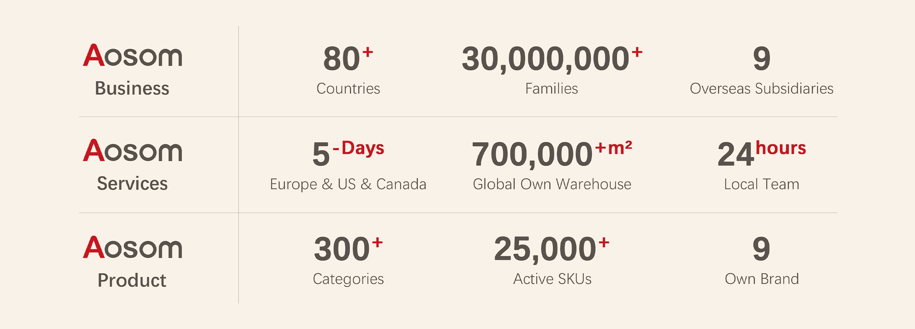Select the Product label
915x329 pixels.
(132, 280)
